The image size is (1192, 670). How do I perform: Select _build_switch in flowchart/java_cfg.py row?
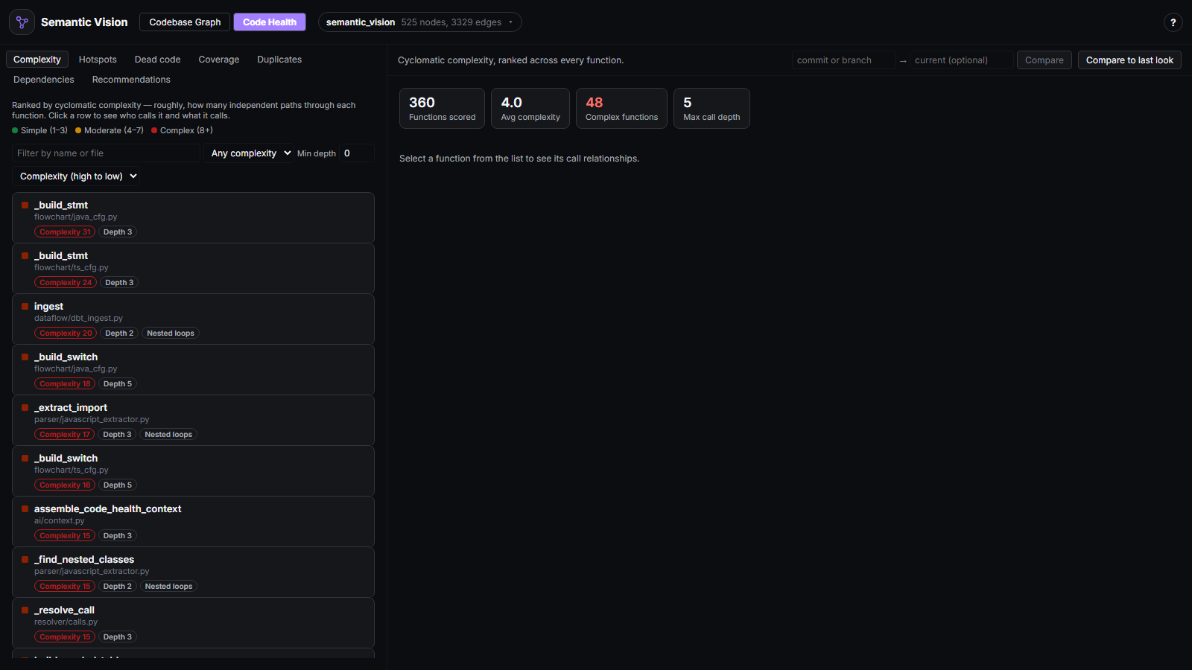coord(193,369)
